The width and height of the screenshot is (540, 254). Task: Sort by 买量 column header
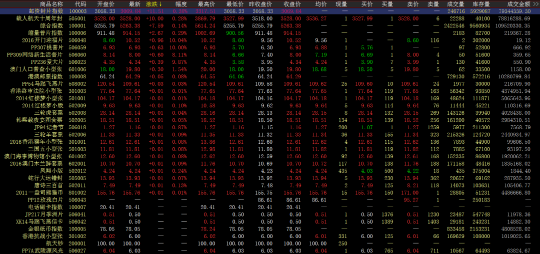tap(387, 4)
